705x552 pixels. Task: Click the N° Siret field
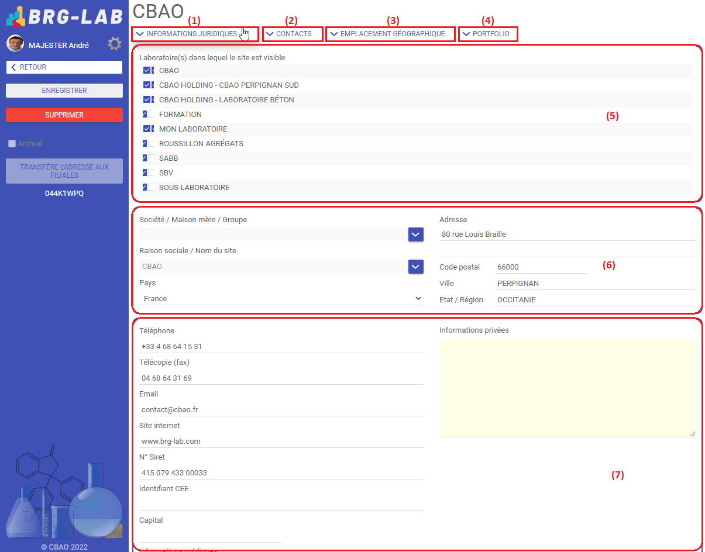click(281, 472)
